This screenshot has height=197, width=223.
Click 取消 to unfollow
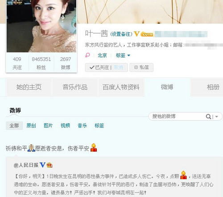click(119, 67)
